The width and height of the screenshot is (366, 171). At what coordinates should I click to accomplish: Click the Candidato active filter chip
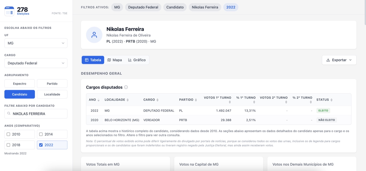(x=175, y=7)
